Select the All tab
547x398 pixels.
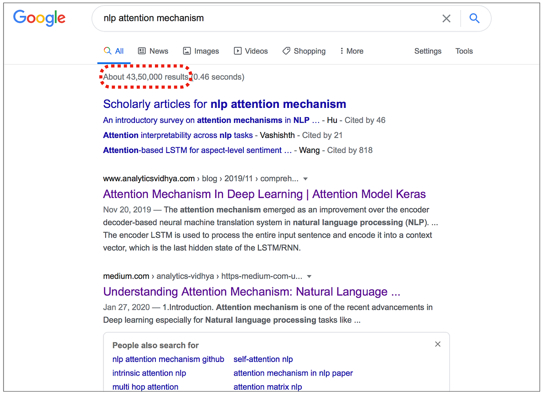click(x=114, y=51)
